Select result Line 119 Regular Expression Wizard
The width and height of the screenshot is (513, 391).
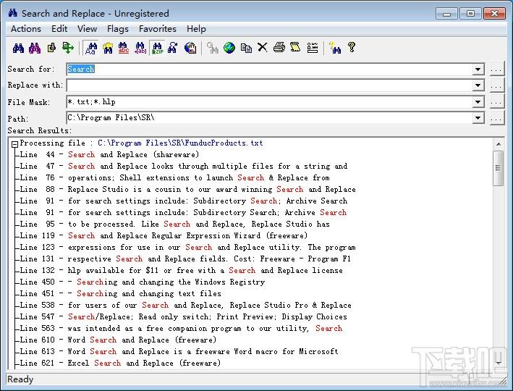tap(164, 236)
